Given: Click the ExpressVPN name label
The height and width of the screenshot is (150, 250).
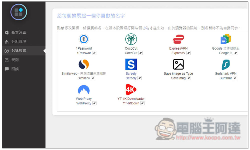Looking at the screenshot, I should (178, 48).
